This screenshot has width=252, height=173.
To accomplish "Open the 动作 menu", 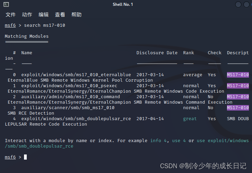I will [x=27, y=15].
